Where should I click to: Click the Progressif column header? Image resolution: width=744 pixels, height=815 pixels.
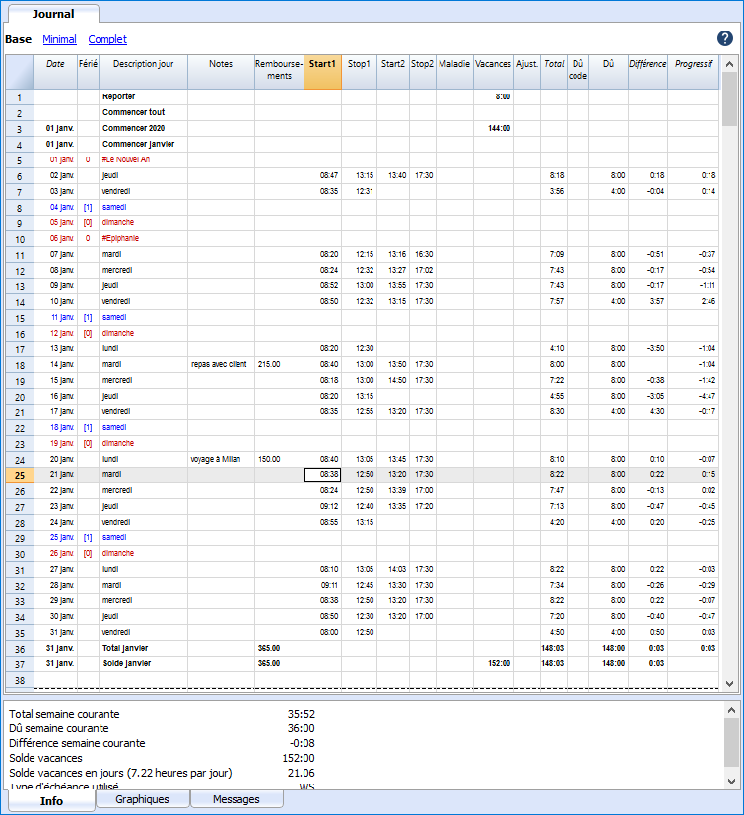(x=694, y=72)
